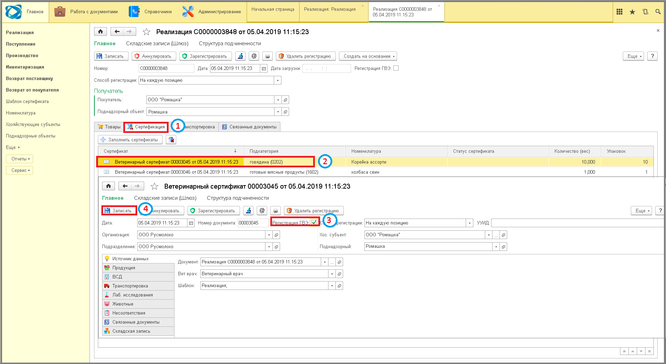Uncheck Регистрация ГВЭ checkbox in certificate form

314,222
